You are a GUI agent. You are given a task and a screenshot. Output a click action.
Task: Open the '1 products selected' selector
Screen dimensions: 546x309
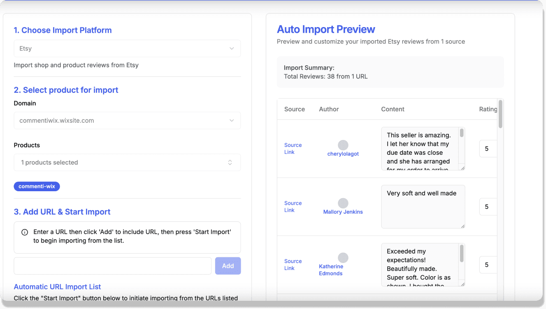click(x=127, y=163)
